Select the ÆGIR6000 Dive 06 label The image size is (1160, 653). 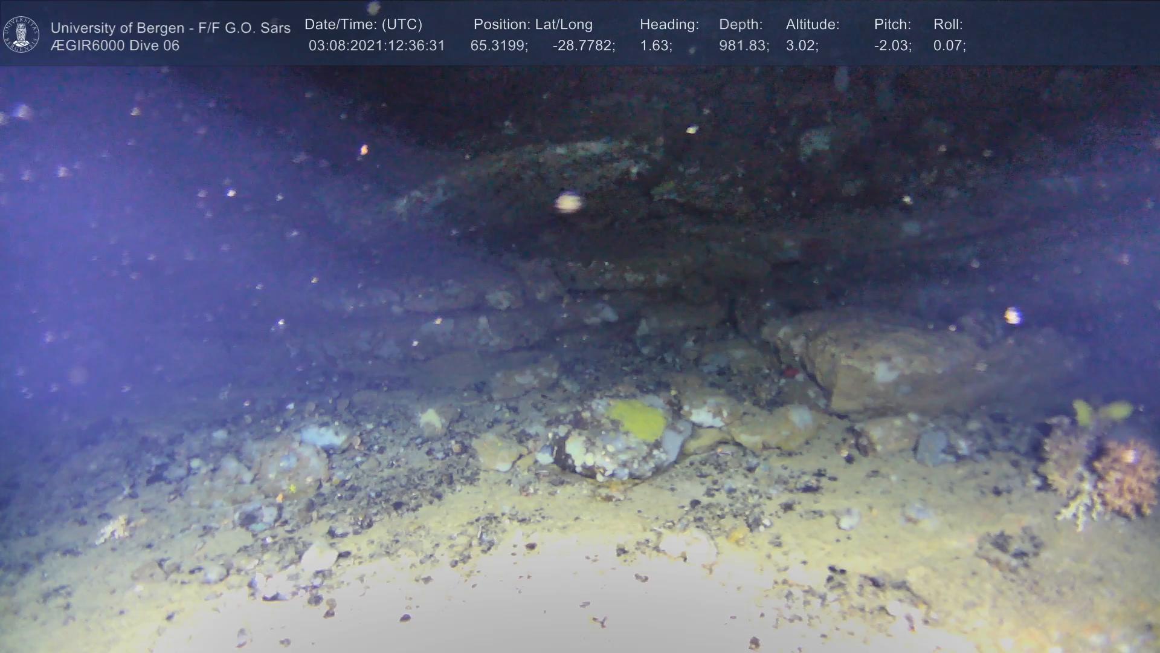(115, 46)
